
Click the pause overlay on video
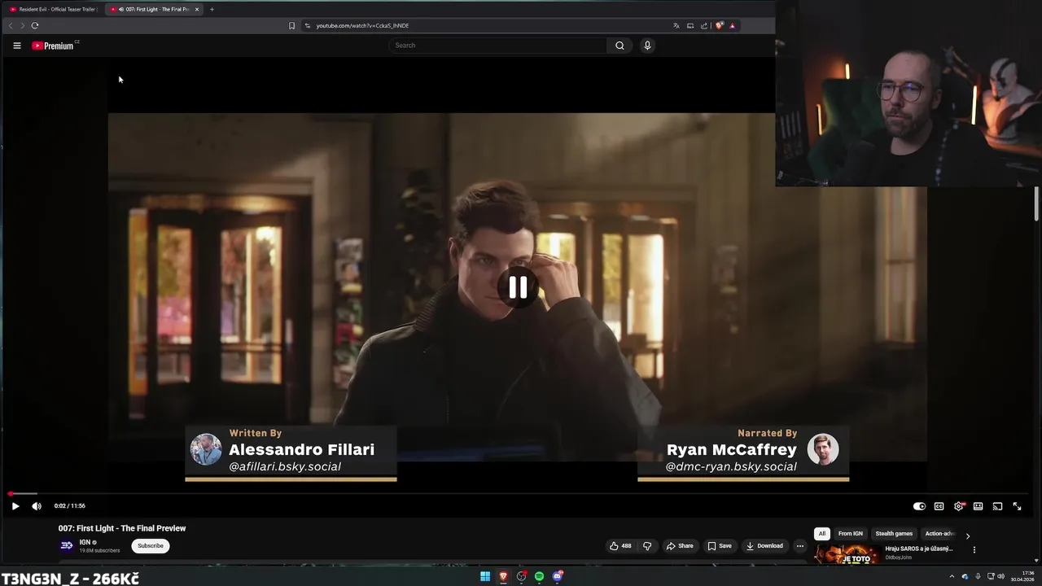point(518,287)
